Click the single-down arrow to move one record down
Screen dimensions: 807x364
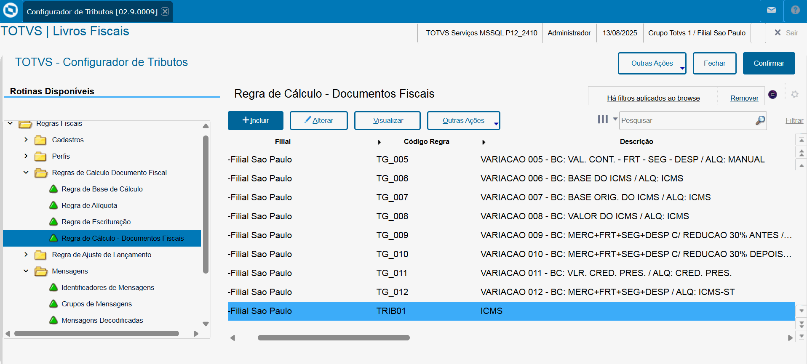(802, 311)
